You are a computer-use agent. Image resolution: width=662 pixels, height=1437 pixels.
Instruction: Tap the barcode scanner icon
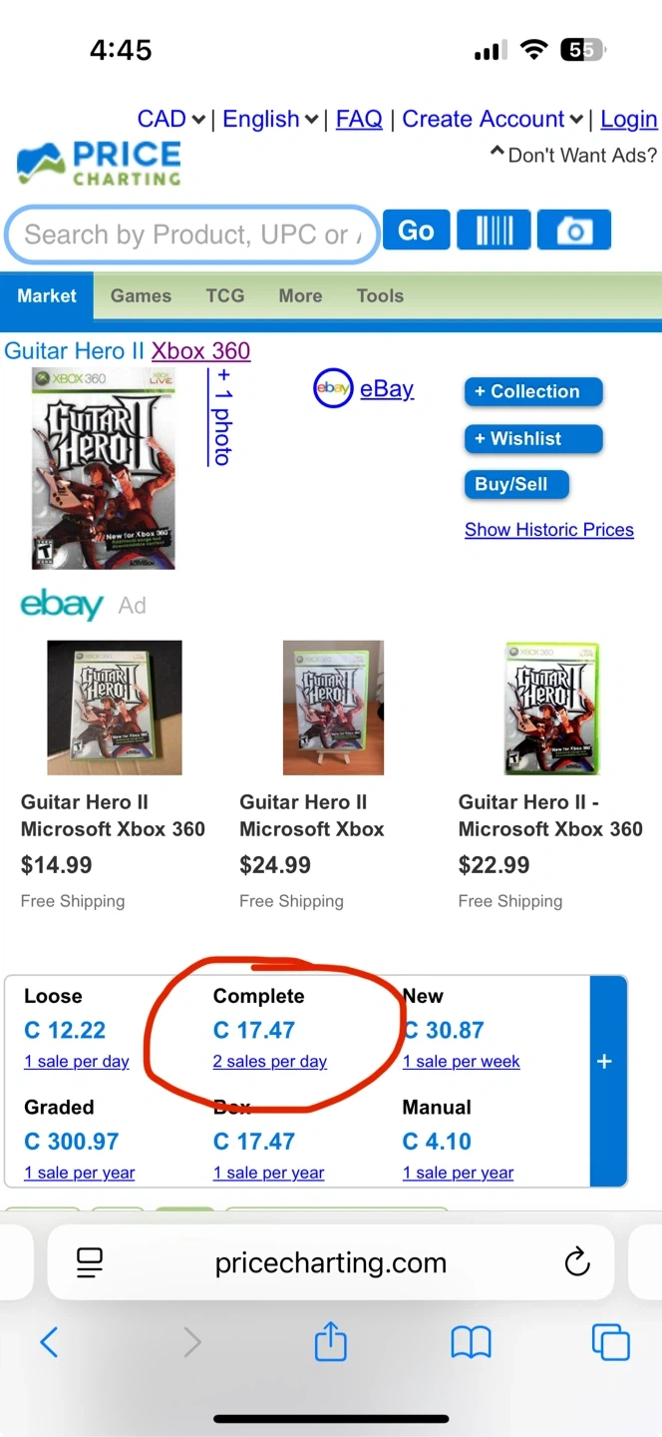pyautogui.click(x=494, y=231)
